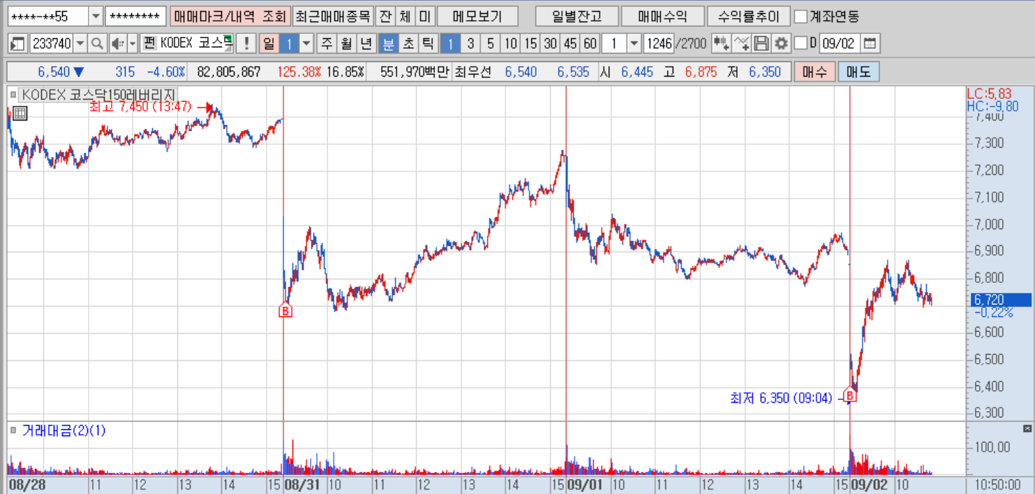Click the current price label 6,720
Image resolution: width=1035 pixels, height=494 pixels.
click(x=1001, y=300)
